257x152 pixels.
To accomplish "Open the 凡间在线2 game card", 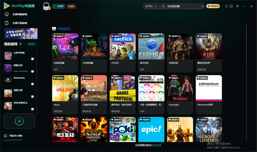I will 180,53.
